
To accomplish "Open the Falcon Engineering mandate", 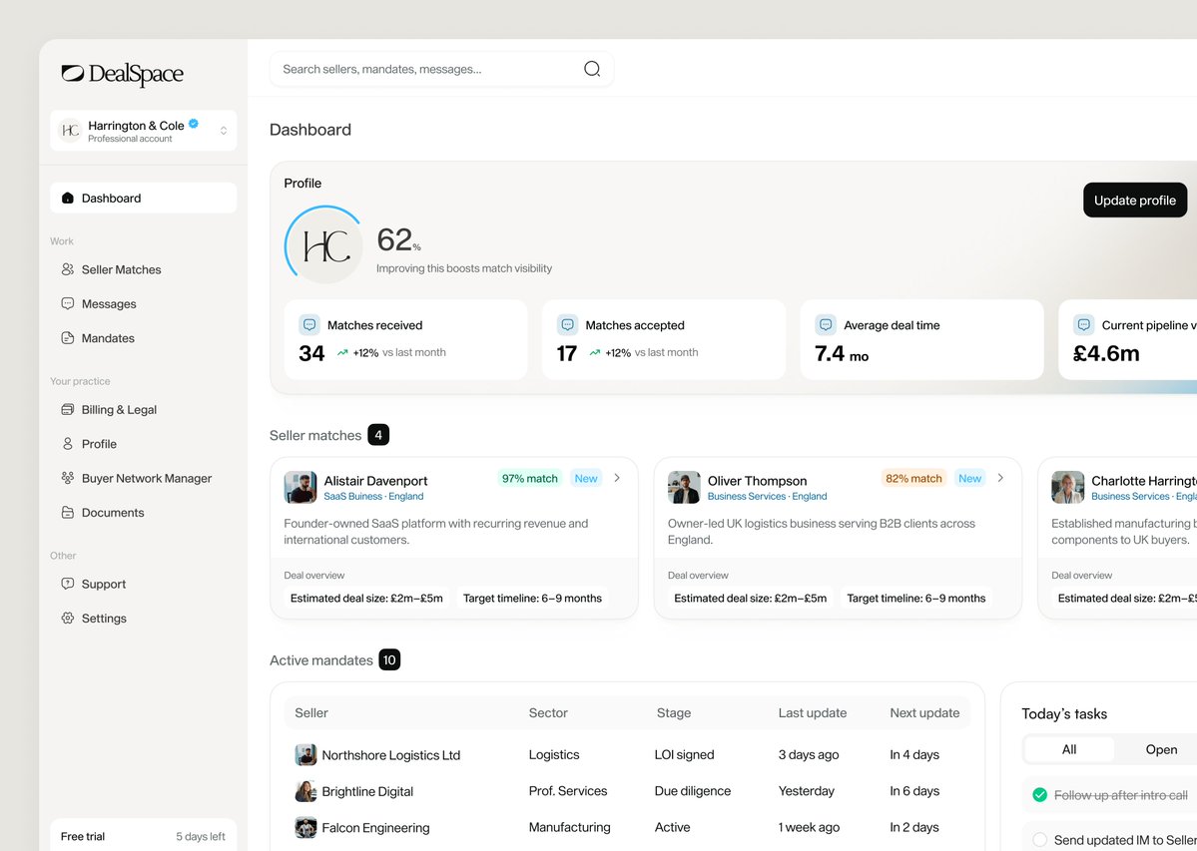I will point(375,828).
